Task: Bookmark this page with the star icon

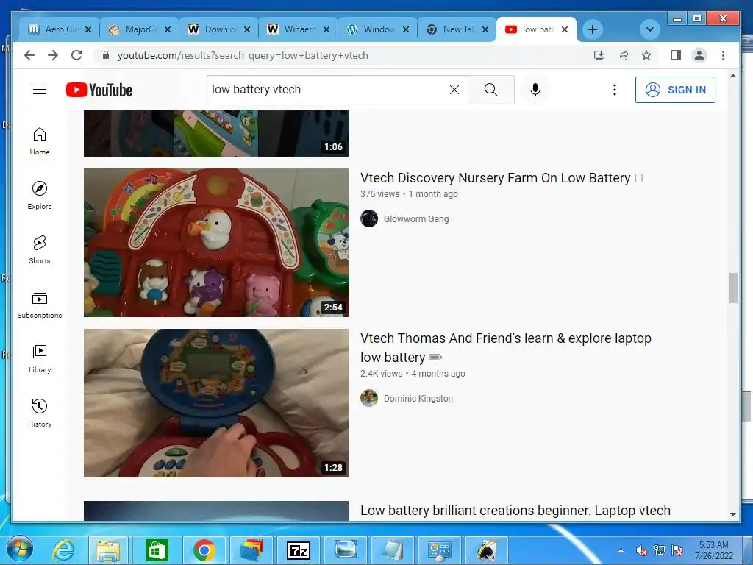Action: pyautogui.click(x=646, y=55)
